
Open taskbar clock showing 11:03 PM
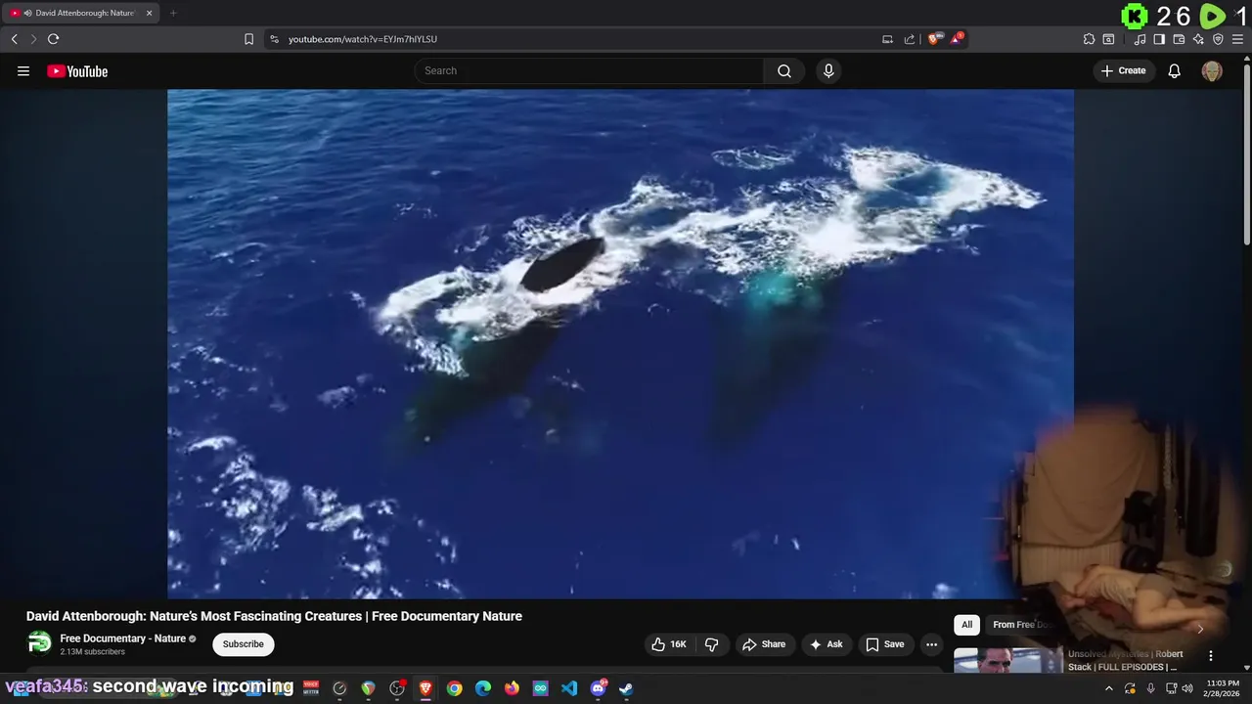pyautogui.click(x=1223, y=688)
